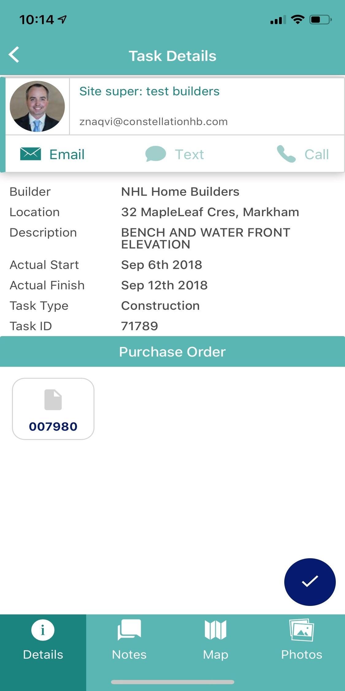Switch to the Map tab
Image resolution: width=345 pixels, height=691 pixels.
pos(216,640)
